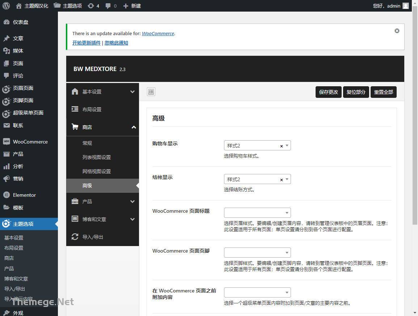Viewport: 418px width, 316px height.
Task: Click the 外观 brush icon
Action: point(7,313)
